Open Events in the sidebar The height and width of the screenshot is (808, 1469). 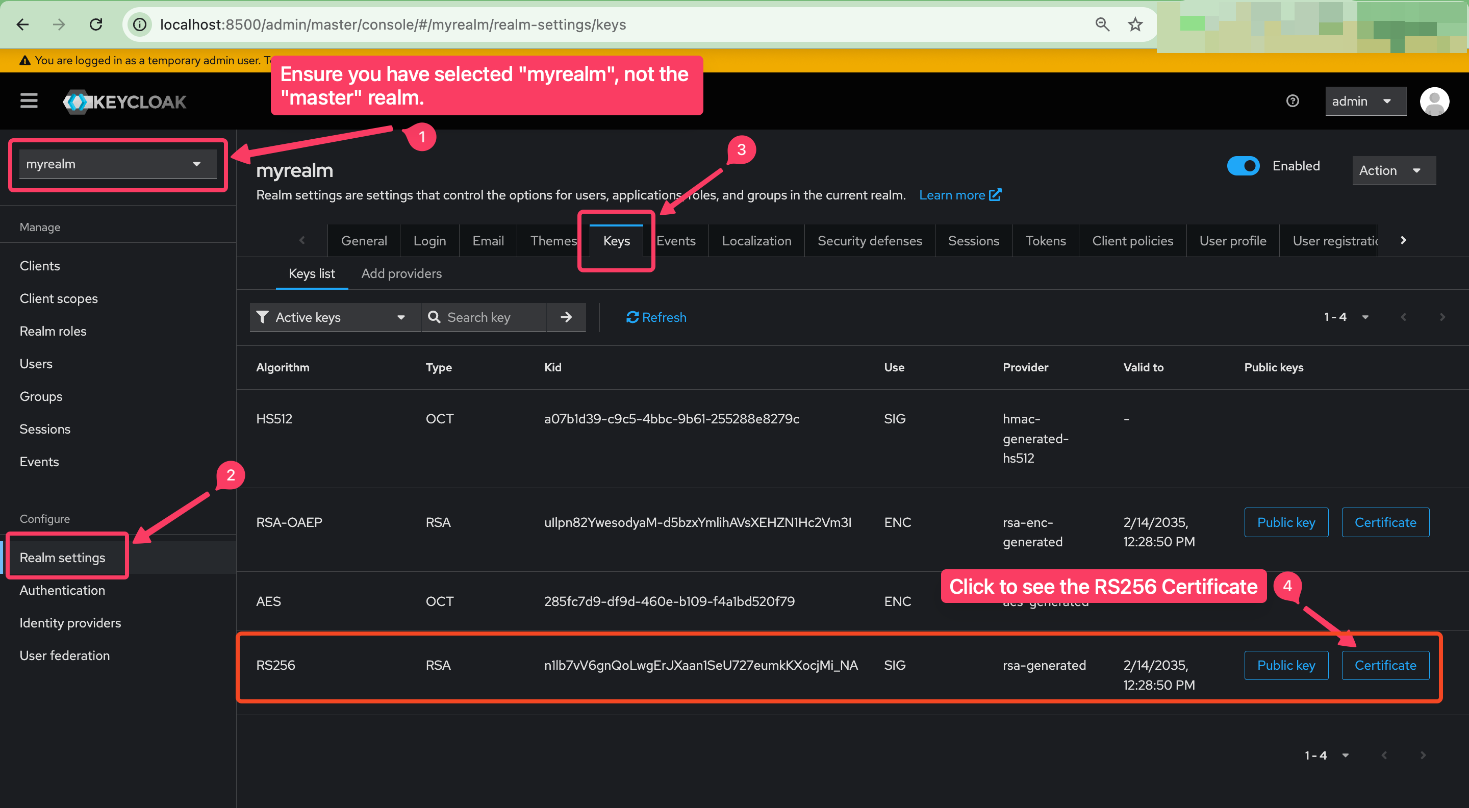pyautogui.click(x=39, y=461)
